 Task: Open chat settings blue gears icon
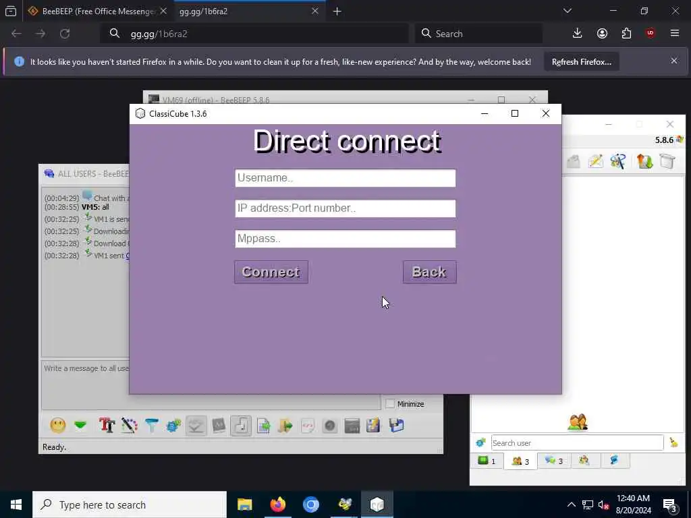(173, 426)
